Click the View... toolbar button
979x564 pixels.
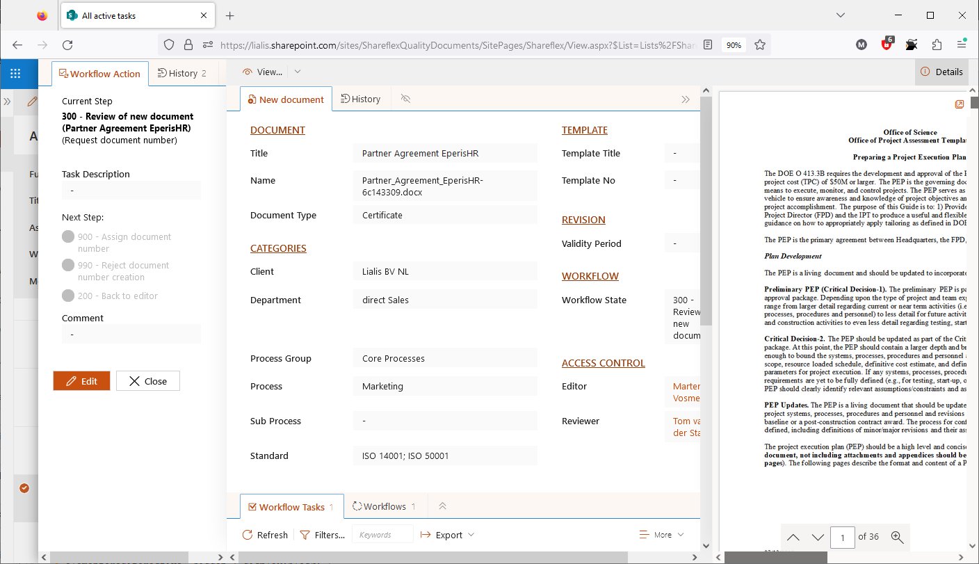point(263,71)
